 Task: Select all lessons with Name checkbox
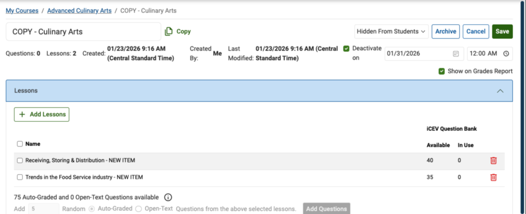tap(20, 144)
